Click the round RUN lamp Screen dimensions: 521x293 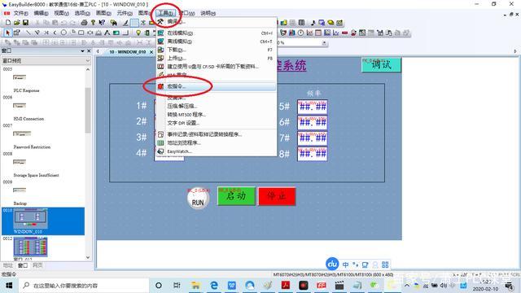[198, 199]
